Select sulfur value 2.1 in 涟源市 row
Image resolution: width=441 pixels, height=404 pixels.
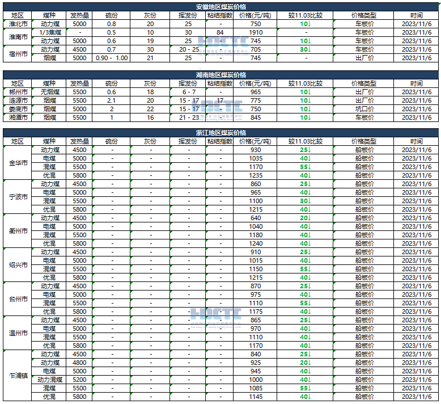tap(111, 100)
